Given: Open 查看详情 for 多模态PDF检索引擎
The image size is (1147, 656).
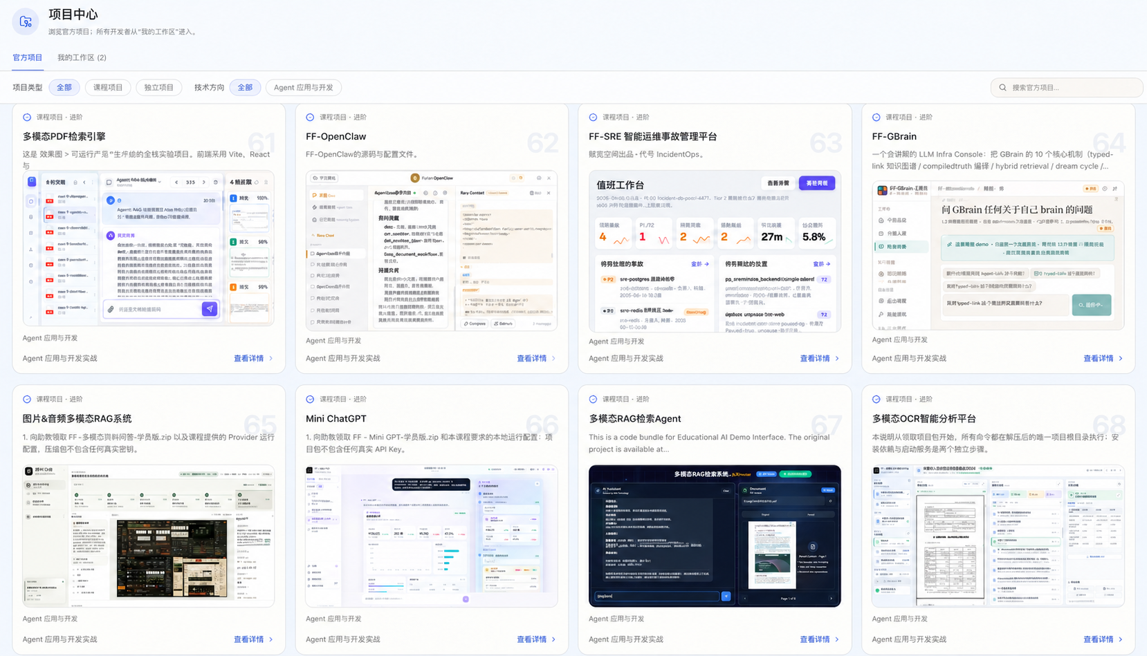Looking at the screenshot, I should click(253, 359).
